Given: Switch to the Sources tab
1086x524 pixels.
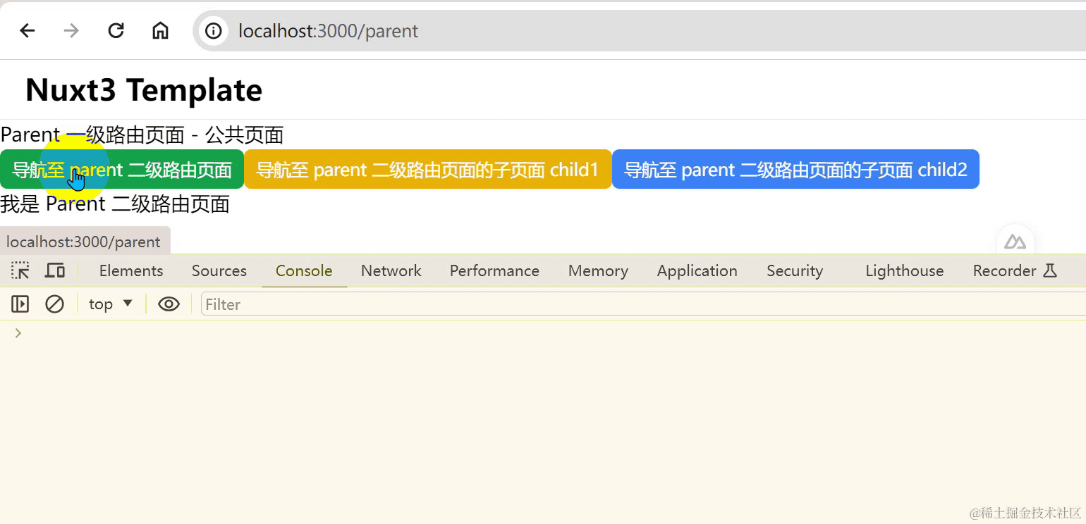Looking at the screenshot, I should [219, 271].
